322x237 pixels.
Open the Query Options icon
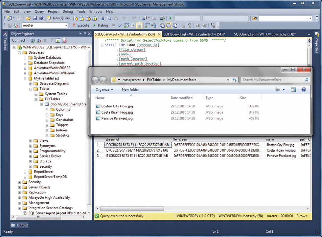pyautogui.click(x=133, y=26)
